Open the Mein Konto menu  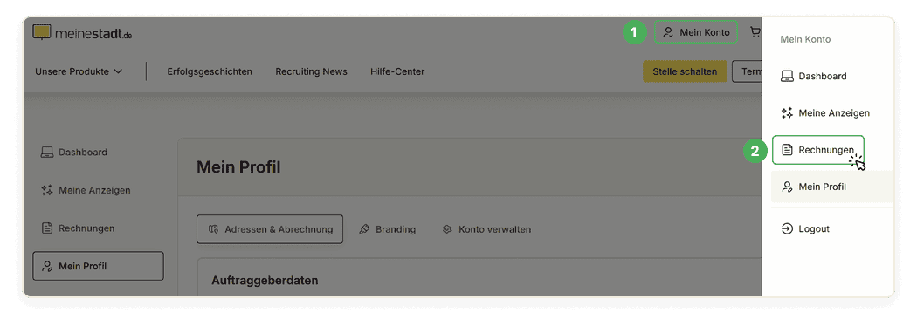coord(696,32)
